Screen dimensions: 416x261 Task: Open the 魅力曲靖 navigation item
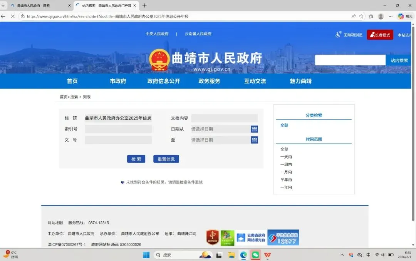(300, 81)
